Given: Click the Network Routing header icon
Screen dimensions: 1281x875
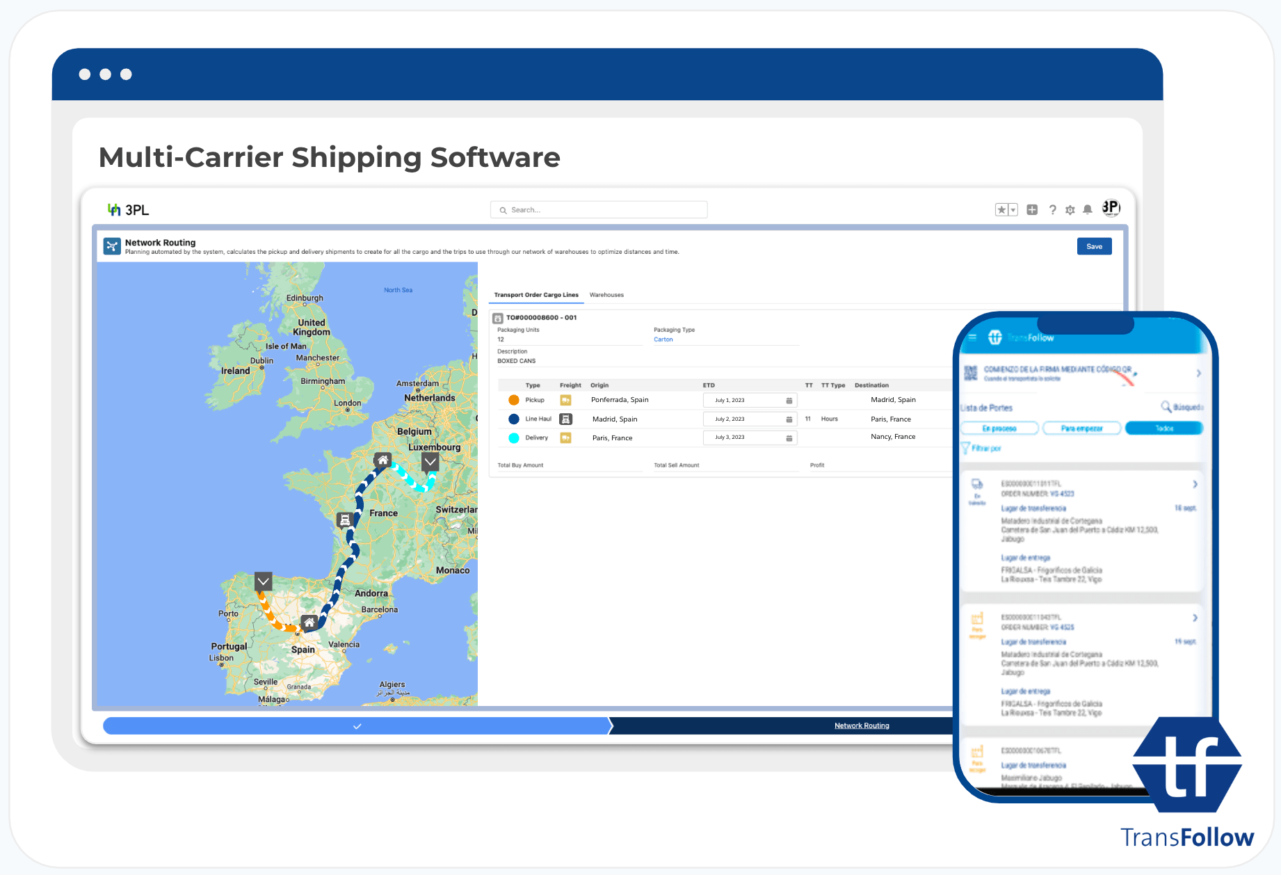Looking at the screenshot, I should [x=112, y=246].
